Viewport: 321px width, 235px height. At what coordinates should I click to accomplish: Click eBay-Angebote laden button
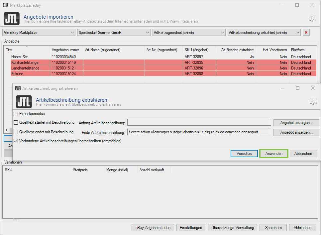(x=153, y=228)
